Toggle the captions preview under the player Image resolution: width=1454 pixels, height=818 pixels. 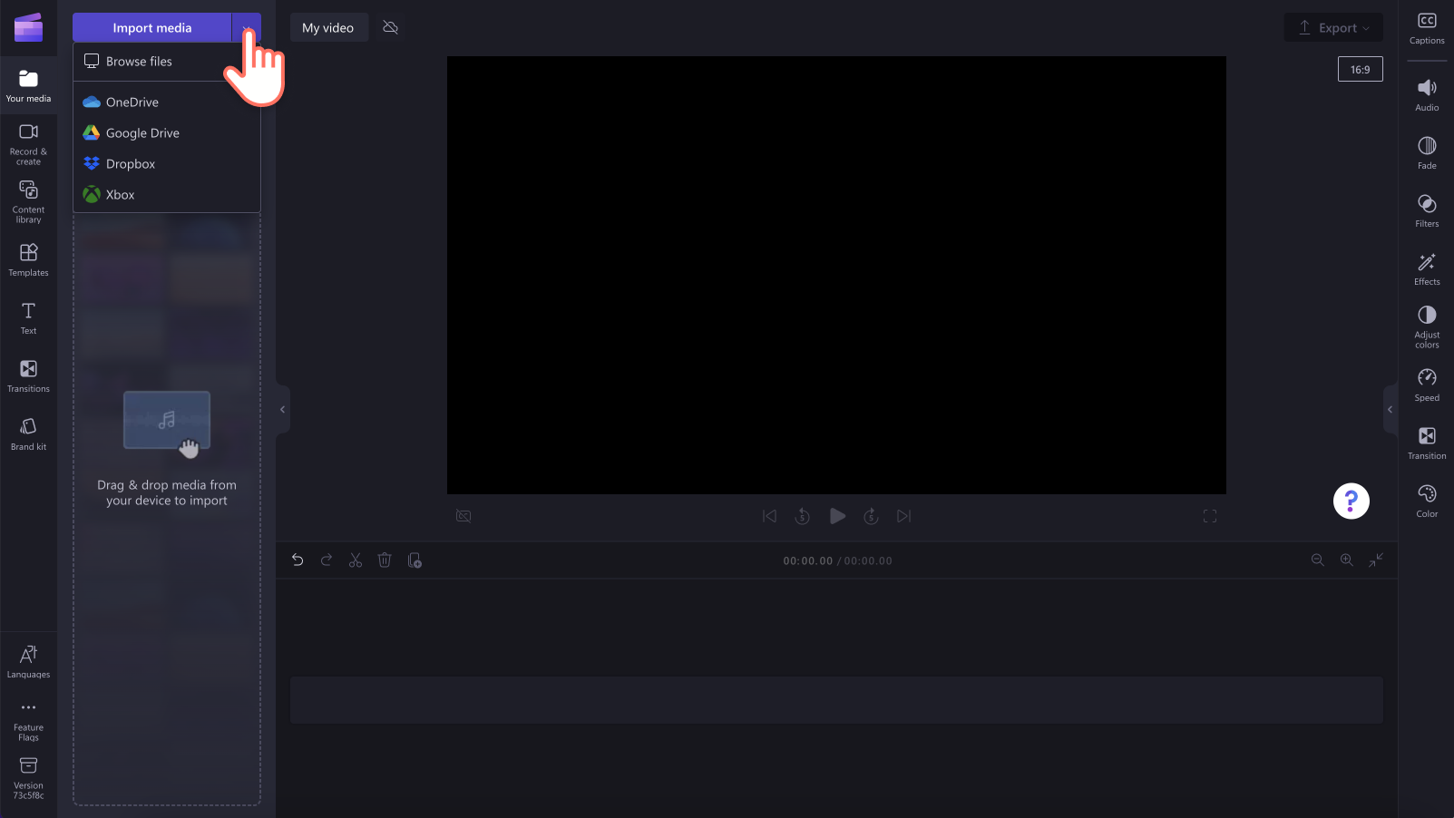464,515
